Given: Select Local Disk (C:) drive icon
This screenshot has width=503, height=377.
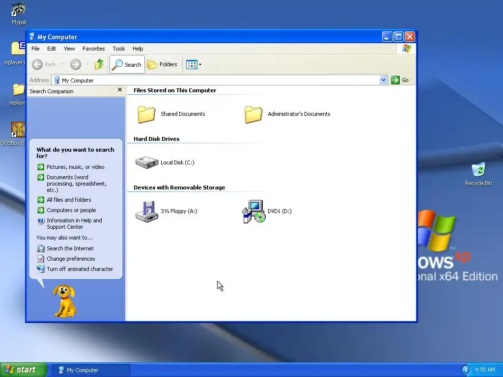Looking at the screenshot, I should point(146,162).
